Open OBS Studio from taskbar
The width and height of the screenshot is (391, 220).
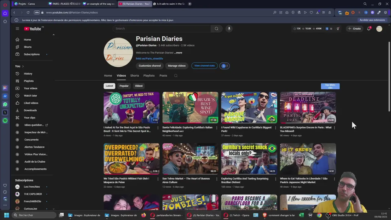[x=342, y=215]
